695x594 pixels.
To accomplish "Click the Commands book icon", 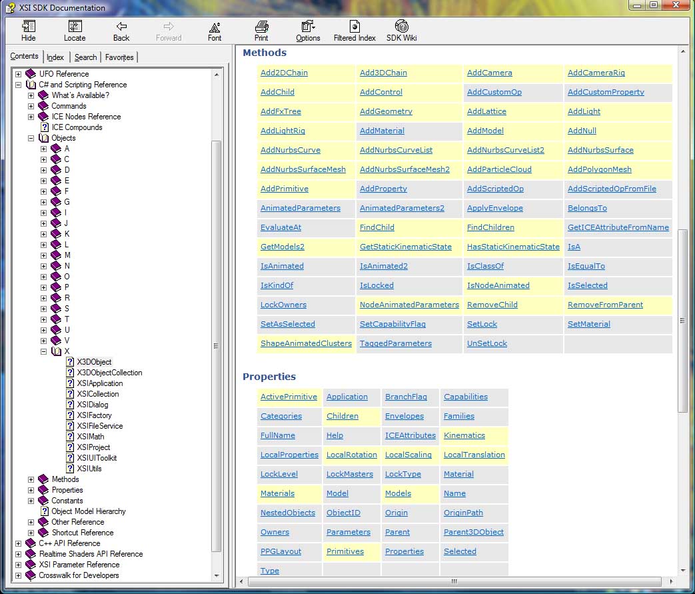I will pyautogui.click(x=43, y=106).
